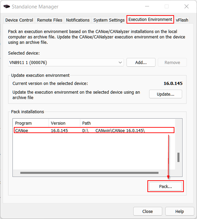This screenshot has width=197, height=219.
Task: Click the window close X button
Action: point(187,6)
